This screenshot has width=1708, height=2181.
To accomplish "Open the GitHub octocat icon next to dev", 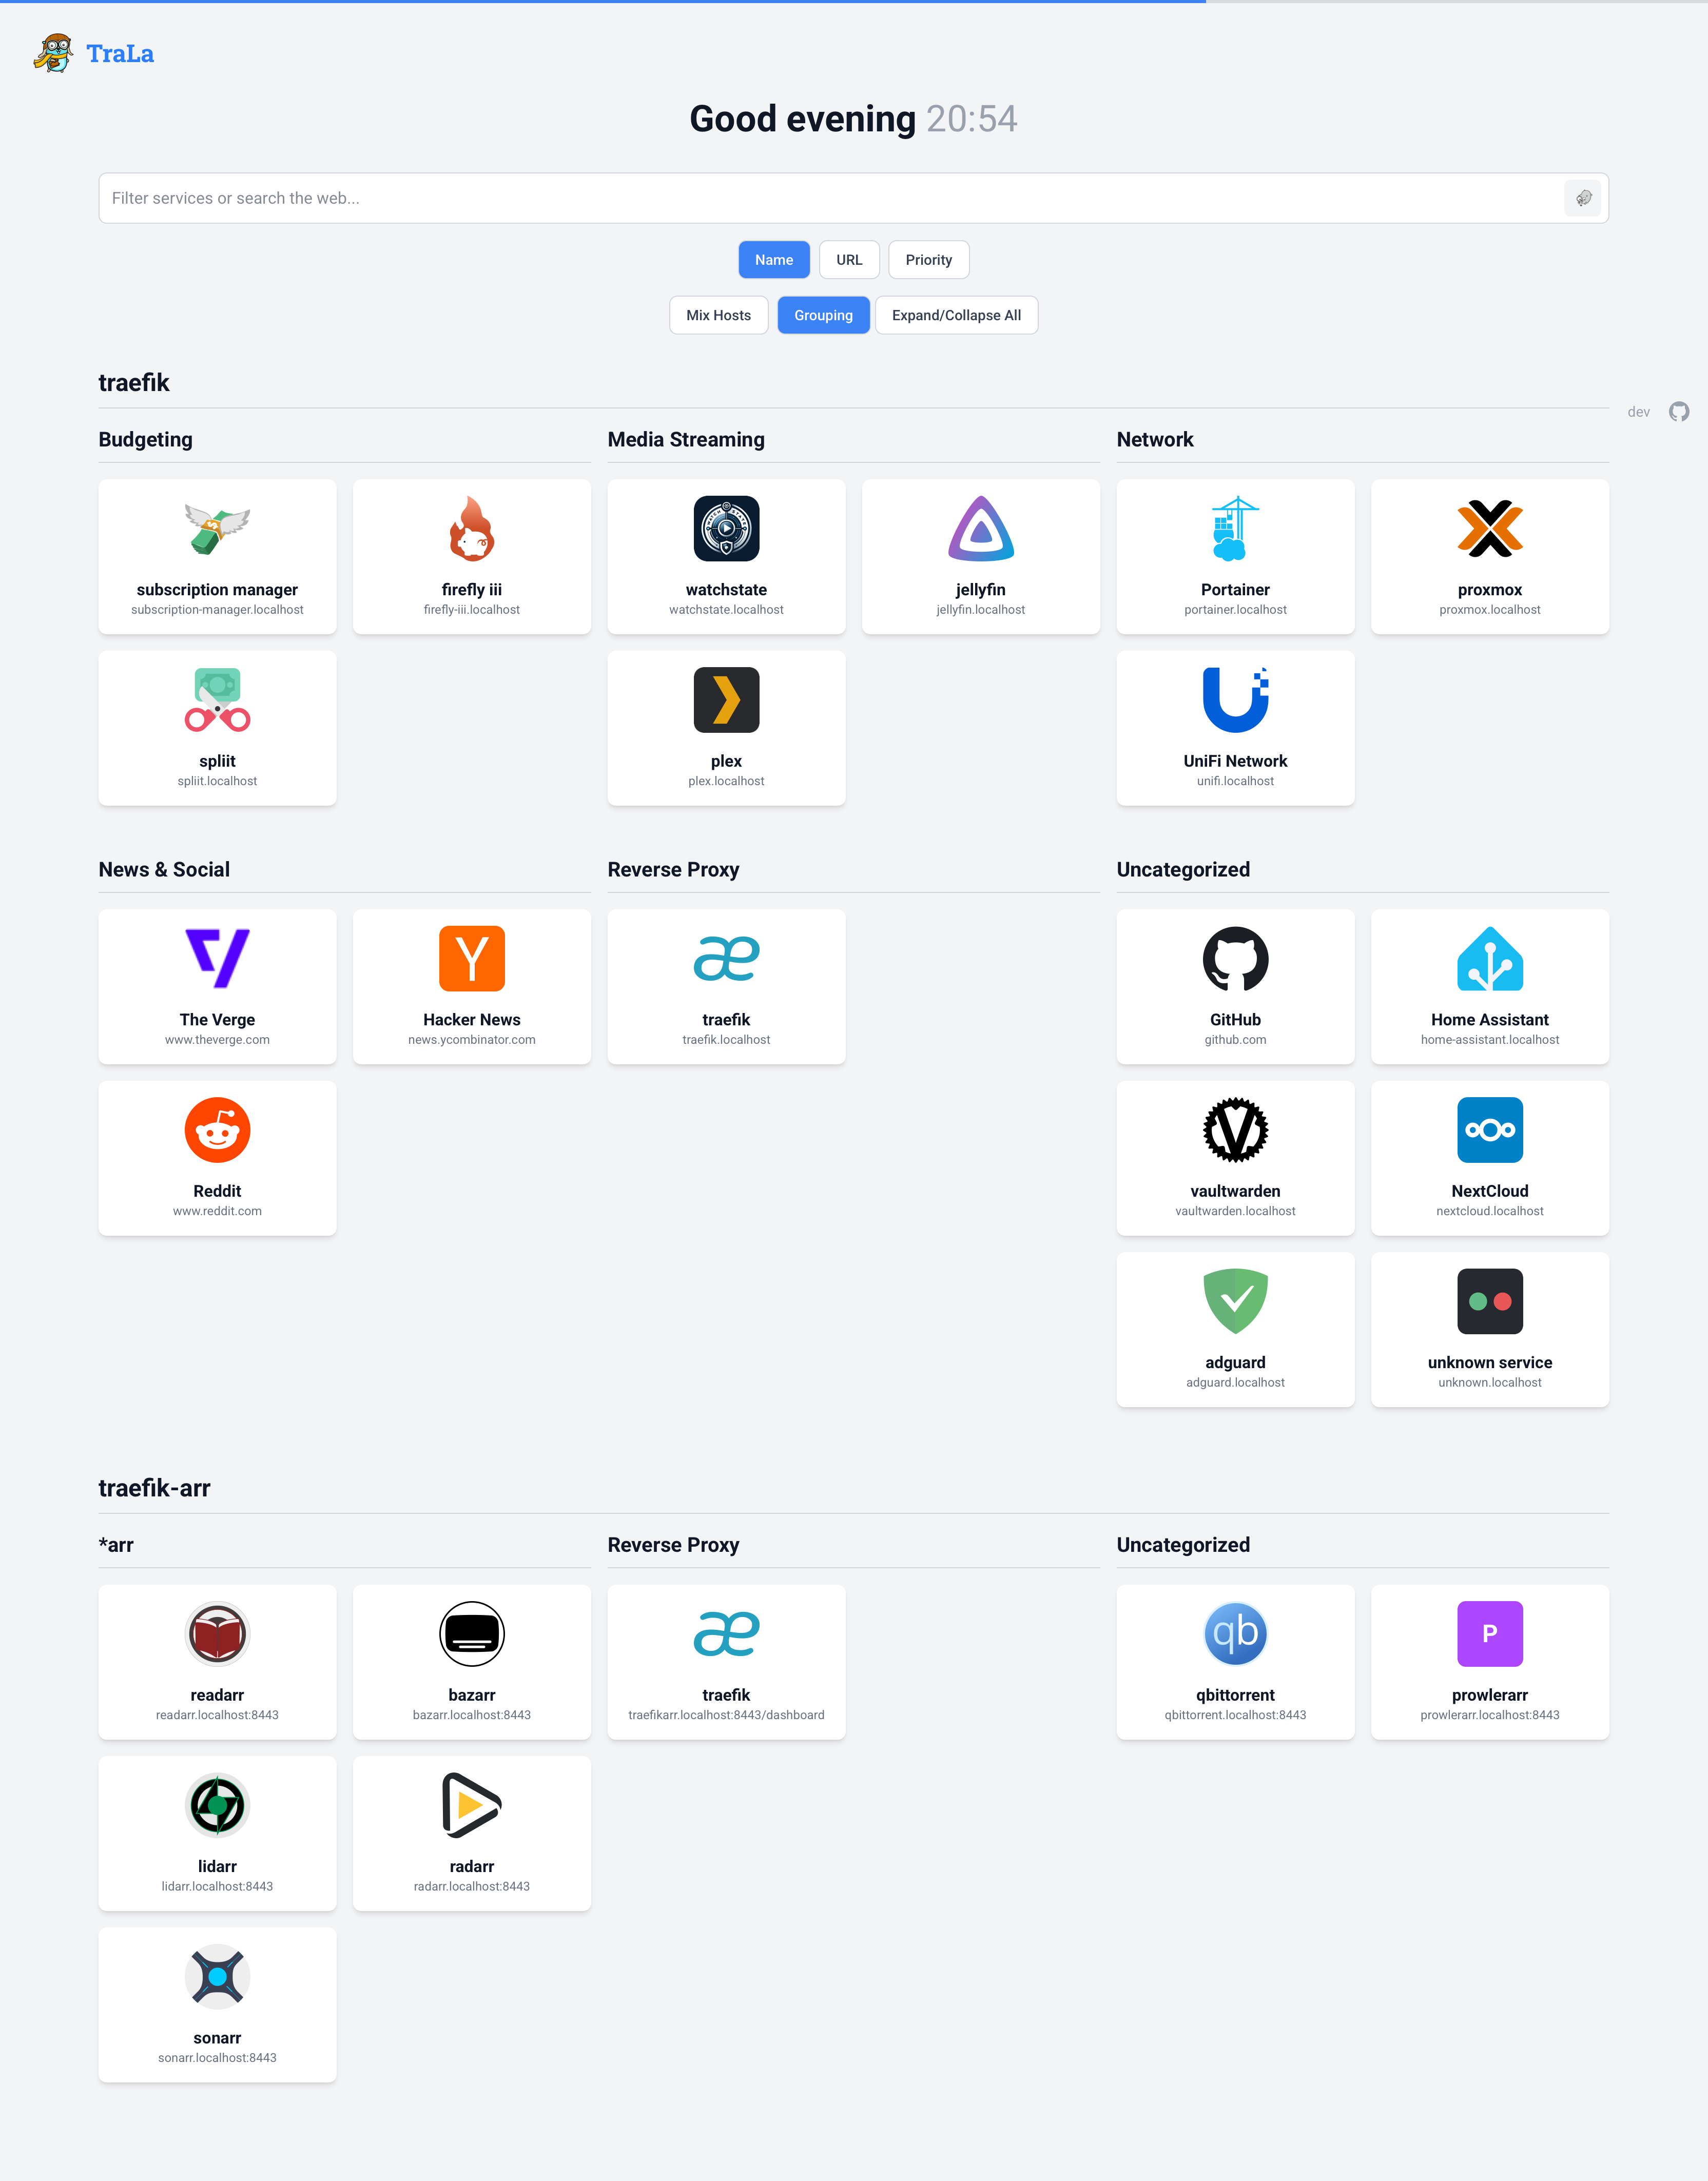I will coord(1679,412).
